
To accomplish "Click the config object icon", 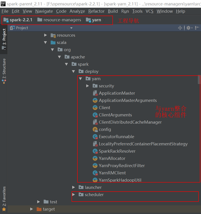I will pyautogui.click(x=95, y=129).
